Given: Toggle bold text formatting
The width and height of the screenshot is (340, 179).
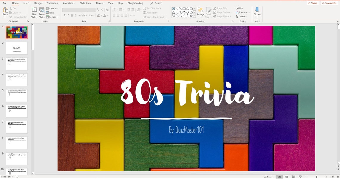Looking at the screenshot, I should (x=64, y=15).
